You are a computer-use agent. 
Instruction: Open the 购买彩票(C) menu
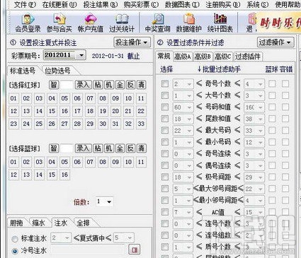click(141, 4)
